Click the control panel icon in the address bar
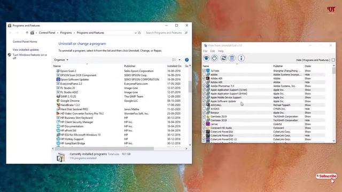Image resolution: width=342 pixels, height=192 pixels. (32, 33)
